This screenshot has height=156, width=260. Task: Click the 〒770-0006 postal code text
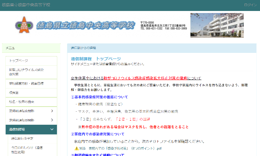pyautogui.click(x=147, y=22)
